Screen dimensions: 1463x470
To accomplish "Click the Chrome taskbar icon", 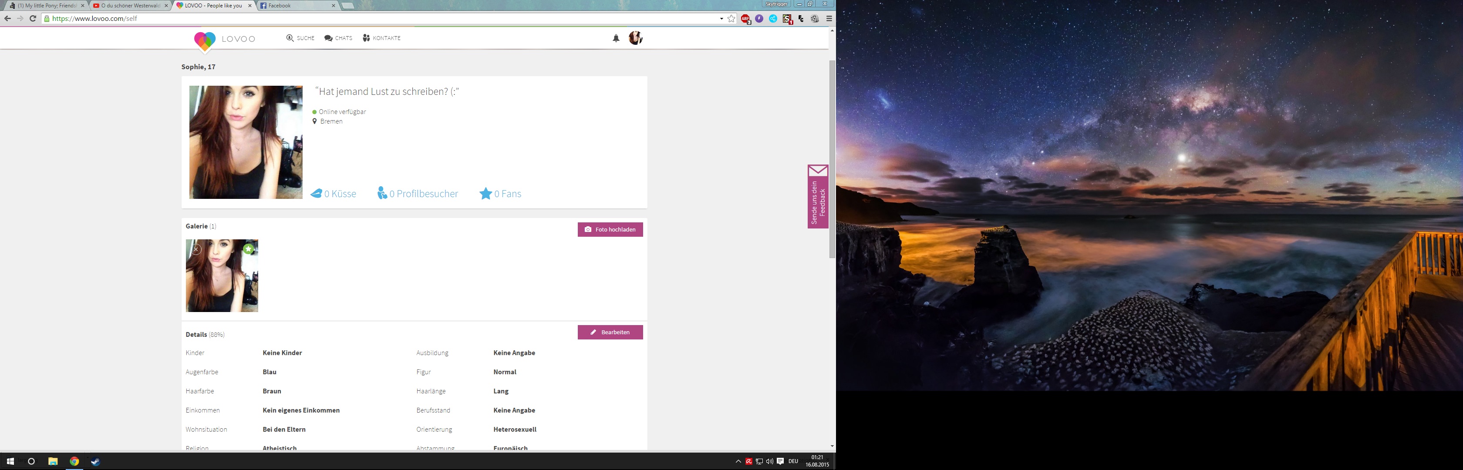I will pos(74,461).
